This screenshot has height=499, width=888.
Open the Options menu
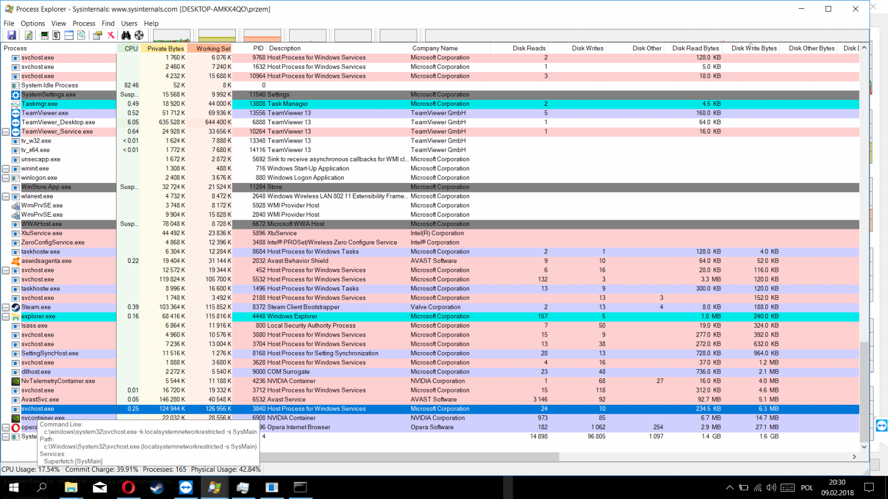pos(33,23)
